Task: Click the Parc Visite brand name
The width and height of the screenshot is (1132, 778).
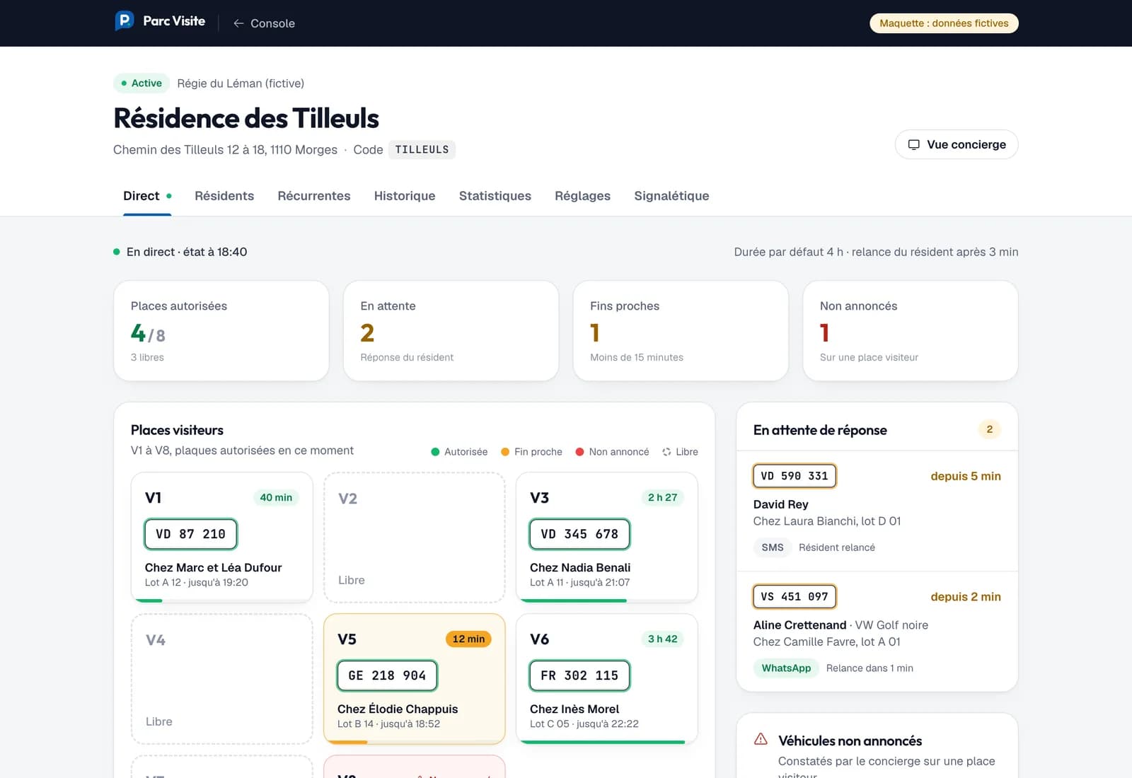Action: tap(174, 21)
